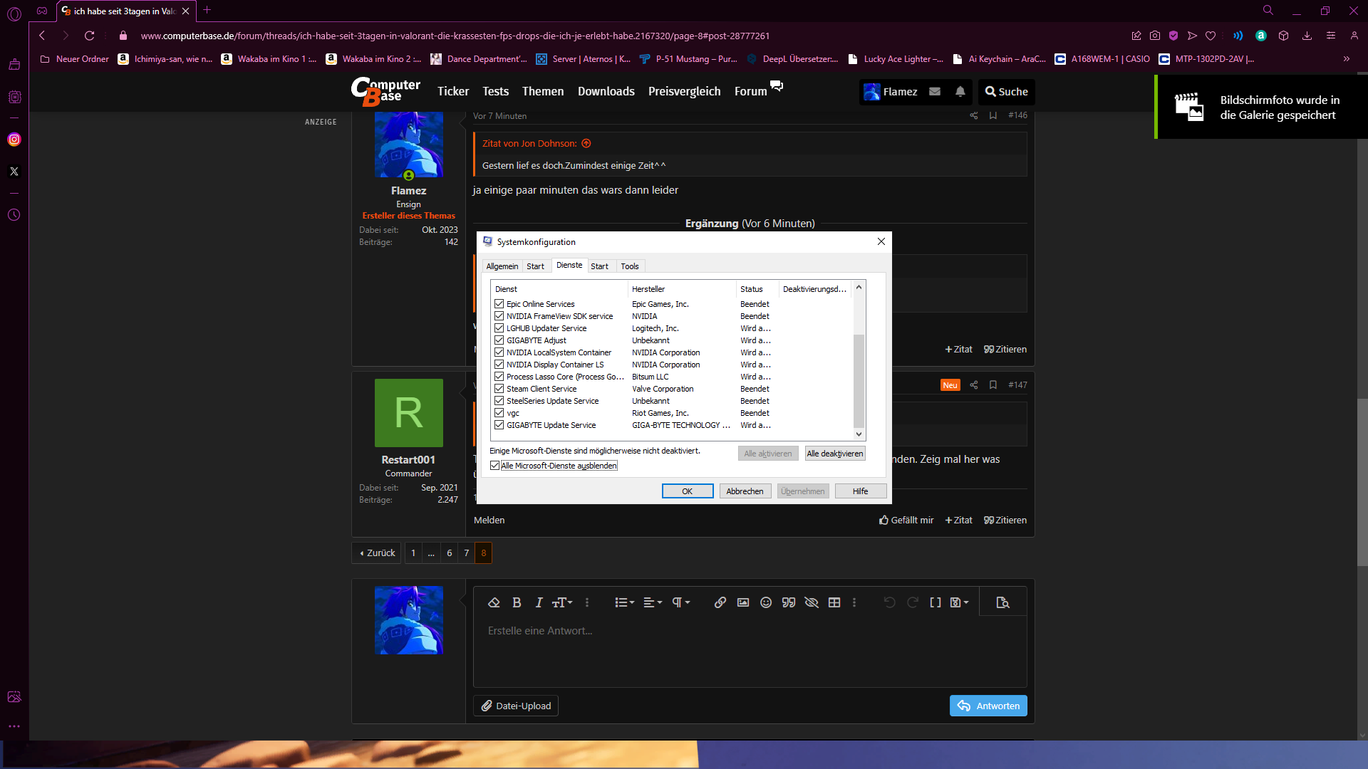Open the font size dropdown
Image resolution: width=1368 pixels, height=769 pixels.
[x=562, y=603]
